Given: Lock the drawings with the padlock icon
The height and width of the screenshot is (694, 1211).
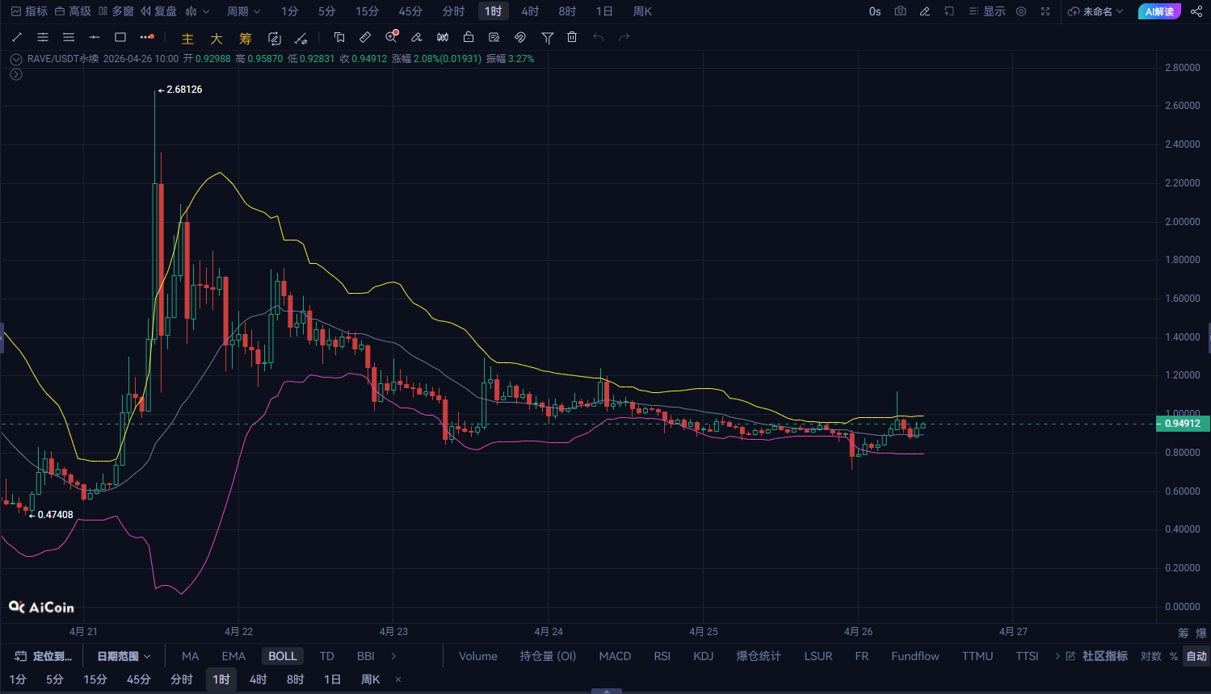Looking at the screenshot, I should tap(469, 37).
